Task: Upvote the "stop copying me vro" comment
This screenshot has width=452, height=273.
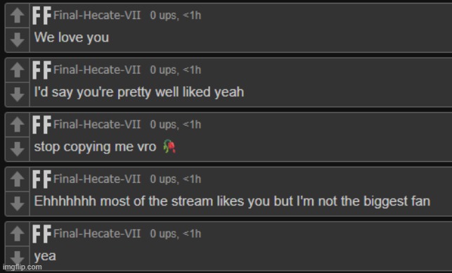Action: tap(18, 125)
